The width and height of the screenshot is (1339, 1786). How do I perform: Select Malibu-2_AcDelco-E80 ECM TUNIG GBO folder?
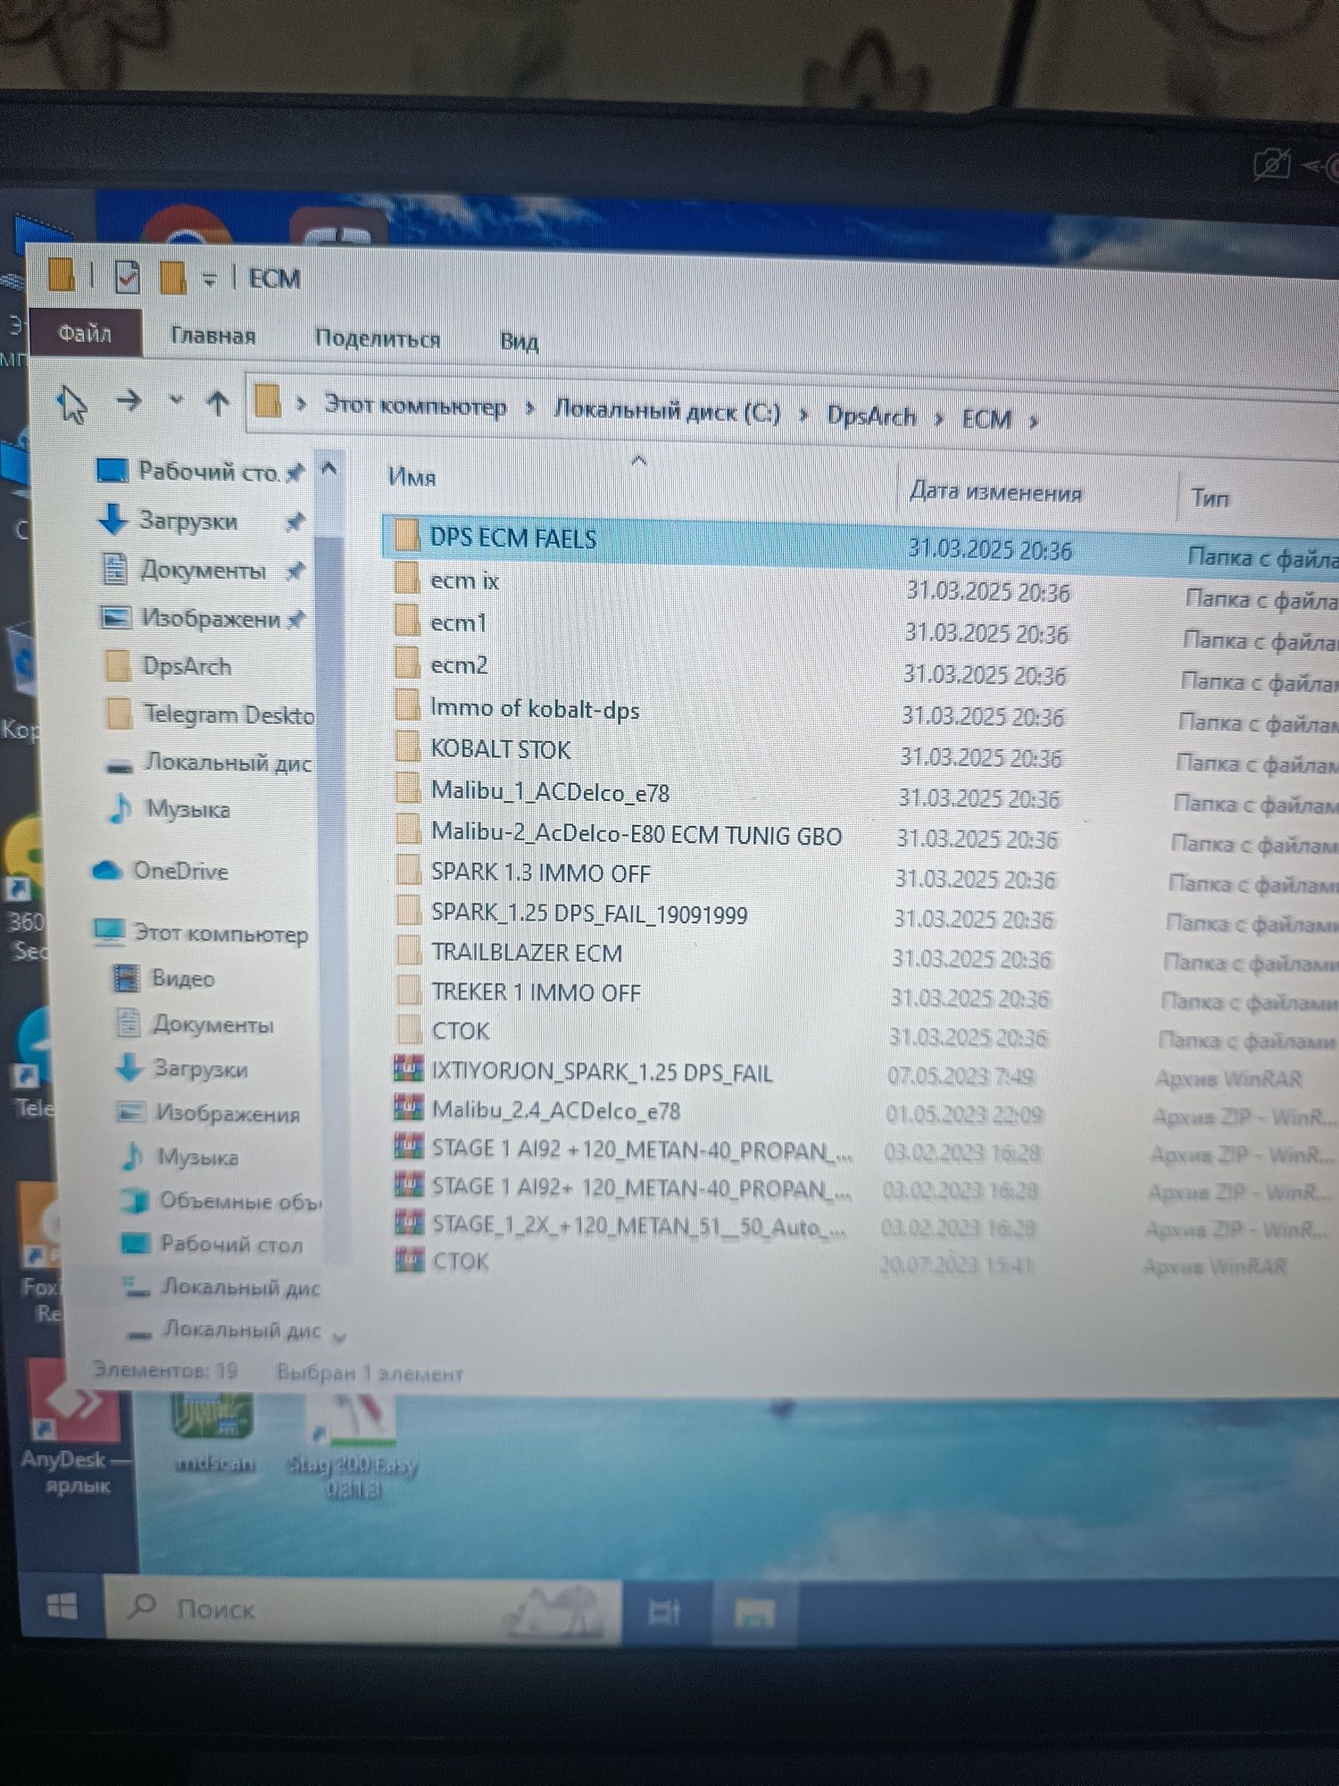(x=636, y=834)
